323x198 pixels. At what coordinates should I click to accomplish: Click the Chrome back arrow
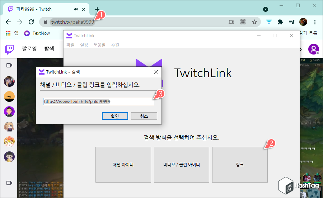click(x=8, y=22)
